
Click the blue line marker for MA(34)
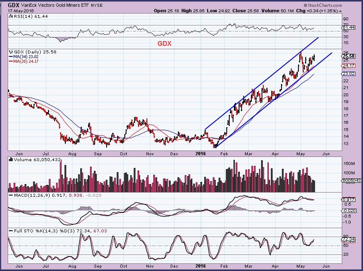(x=11, y=57)
